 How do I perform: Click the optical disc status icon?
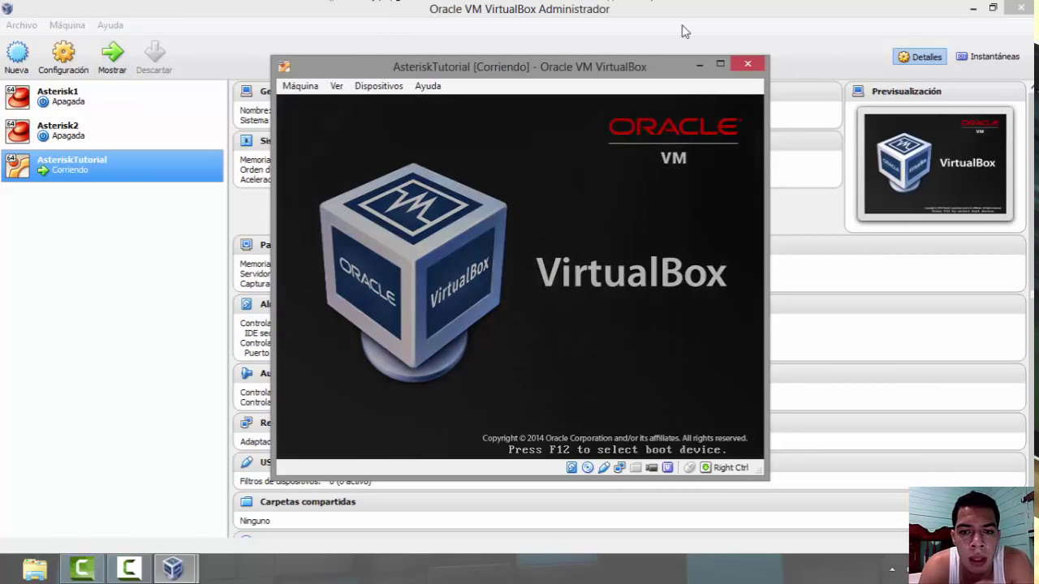588,467
